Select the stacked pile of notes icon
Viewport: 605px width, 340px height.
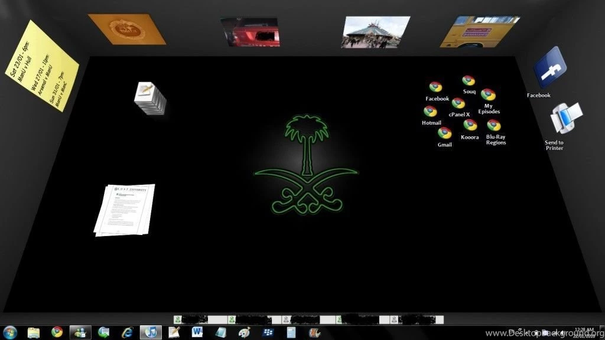[x=149, y=98]
